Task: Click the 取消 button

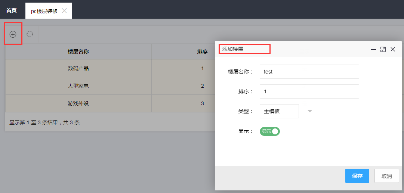Action: (387, 176)
